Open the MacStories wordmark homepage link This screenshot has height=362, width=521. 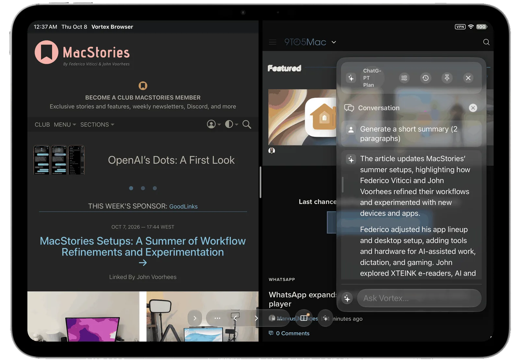pyautogui.click(x=96, y=52)
